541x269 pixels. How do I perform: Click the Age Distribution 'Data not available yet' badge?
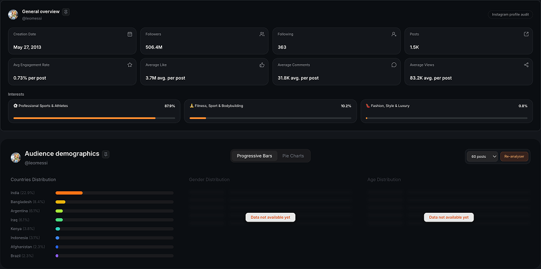(x=449, y=217)
